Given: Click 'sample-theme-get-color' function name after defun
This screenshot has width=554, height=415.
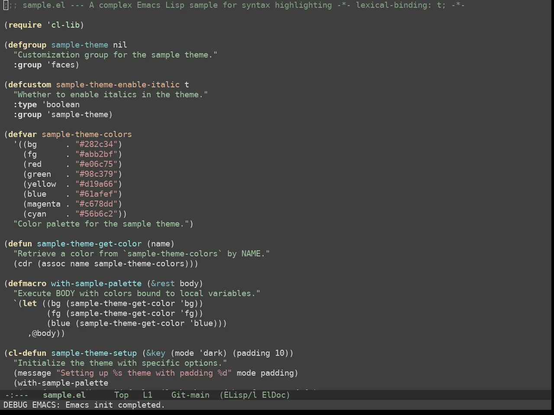Looking at the screenshot, I should coord(89,244).
